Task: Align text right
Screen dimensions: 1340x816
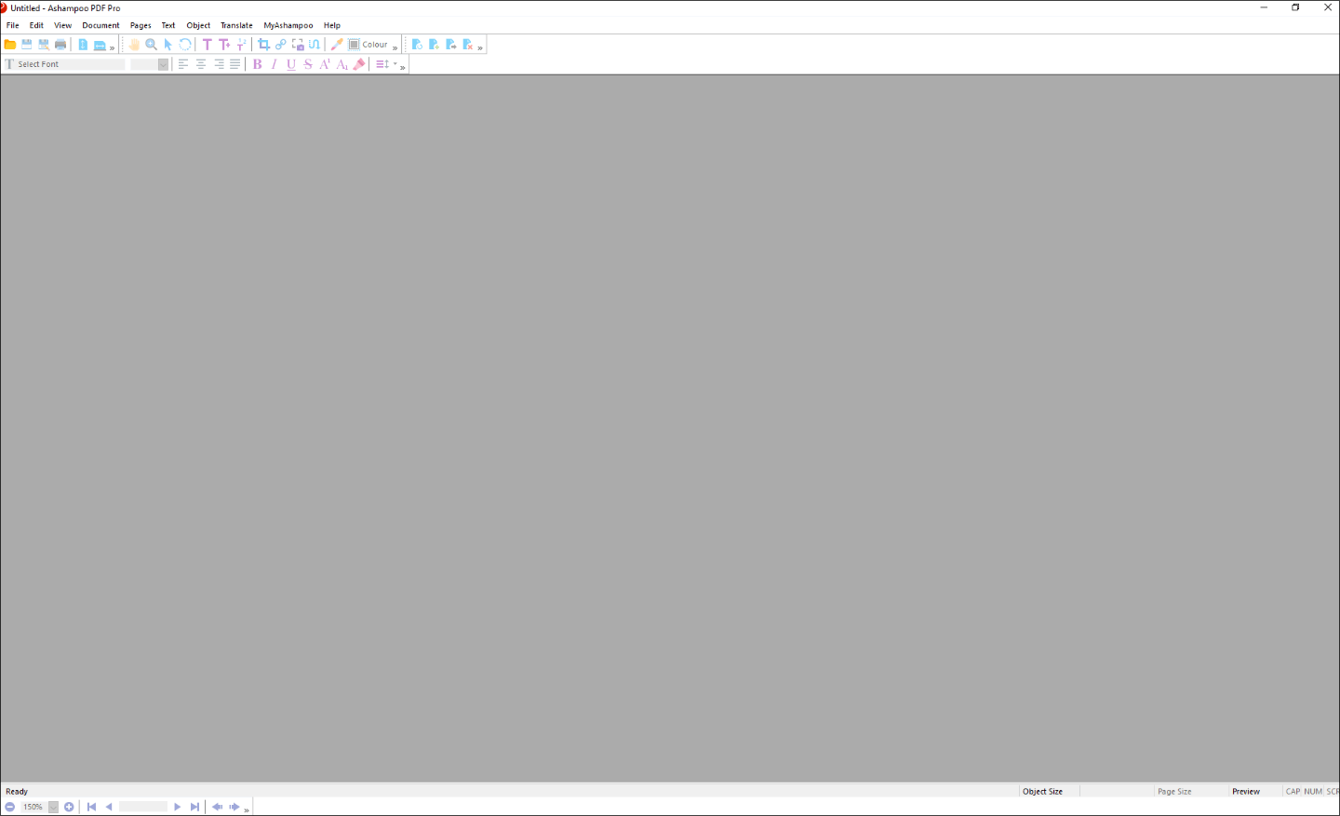Action: pos(219,64)
